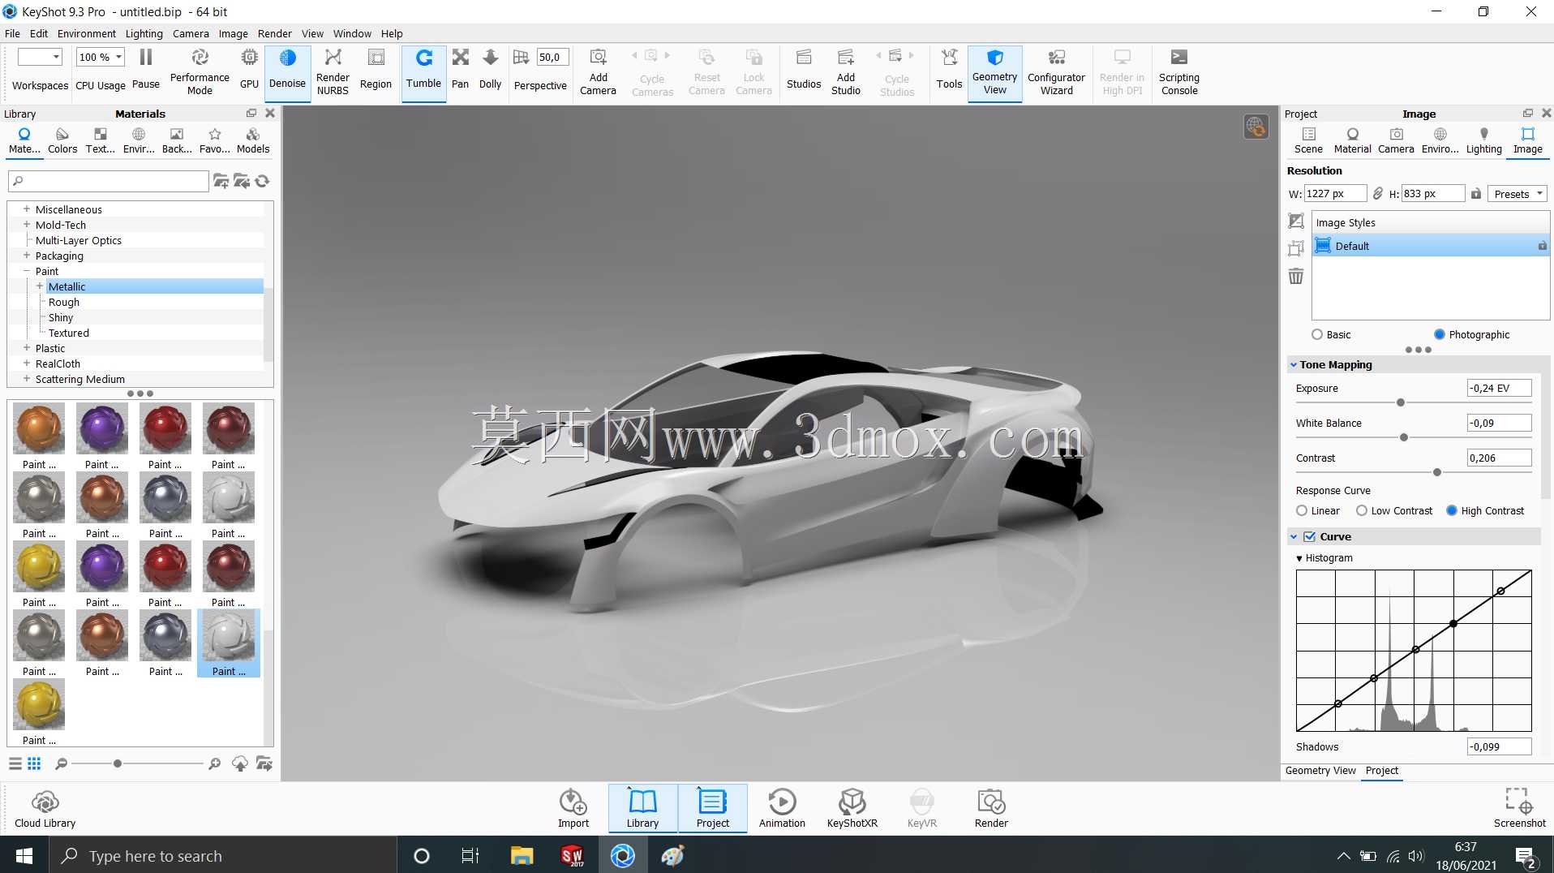Open the Scripting Console

(1178, 71)
